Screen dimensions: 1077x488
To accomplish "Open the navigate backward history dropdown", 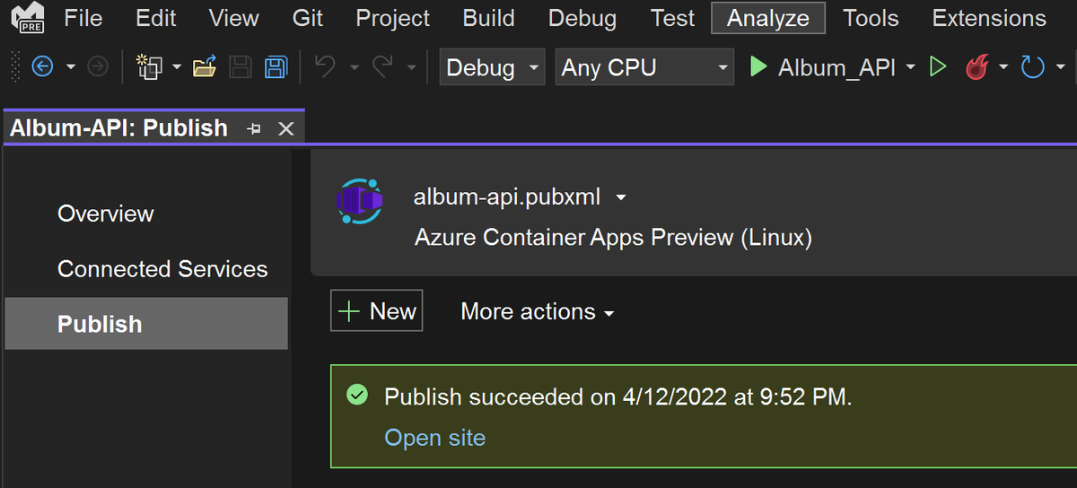I will (71, 67).
